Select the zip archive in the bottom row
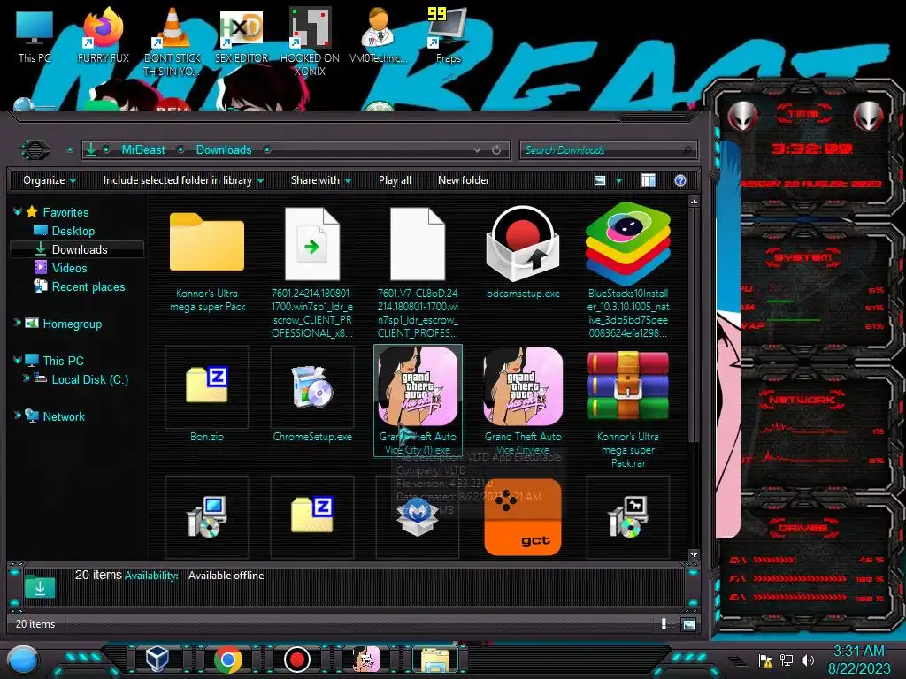 (x=312, y=516)
